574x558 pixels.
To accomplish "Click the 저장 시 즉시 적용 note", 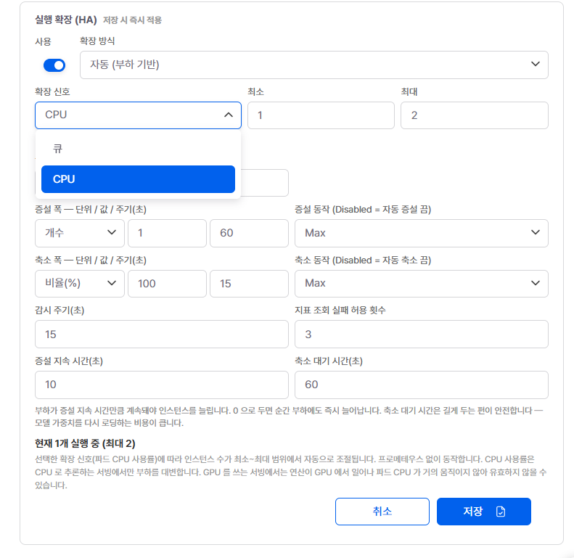I will pos(132,20).
